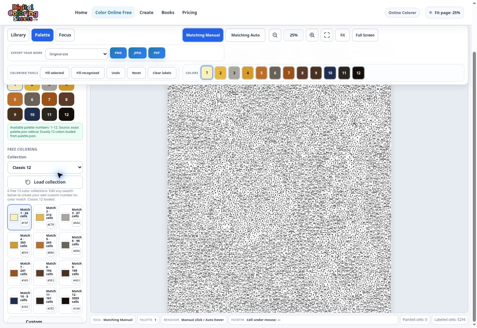
Task: Open the Digital Coloring Sheets logo
Action: coord(23,13)
